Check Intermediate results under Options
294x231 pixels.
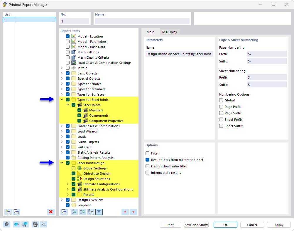tap(148, 173)
